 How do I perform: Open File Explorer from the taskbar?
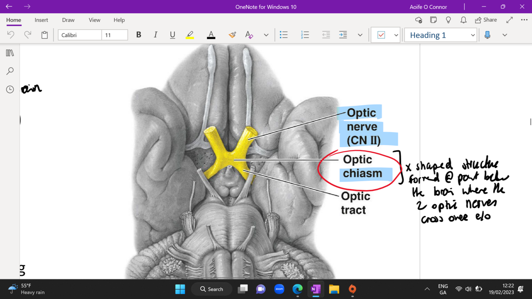(x=334, y=289)
